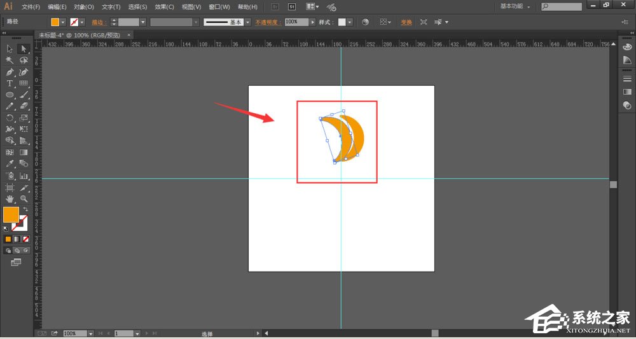Pick the Eyedropper tool
The height and width of the screenshot is (339, 636).
pyautogui.click(x=10, y=163)
